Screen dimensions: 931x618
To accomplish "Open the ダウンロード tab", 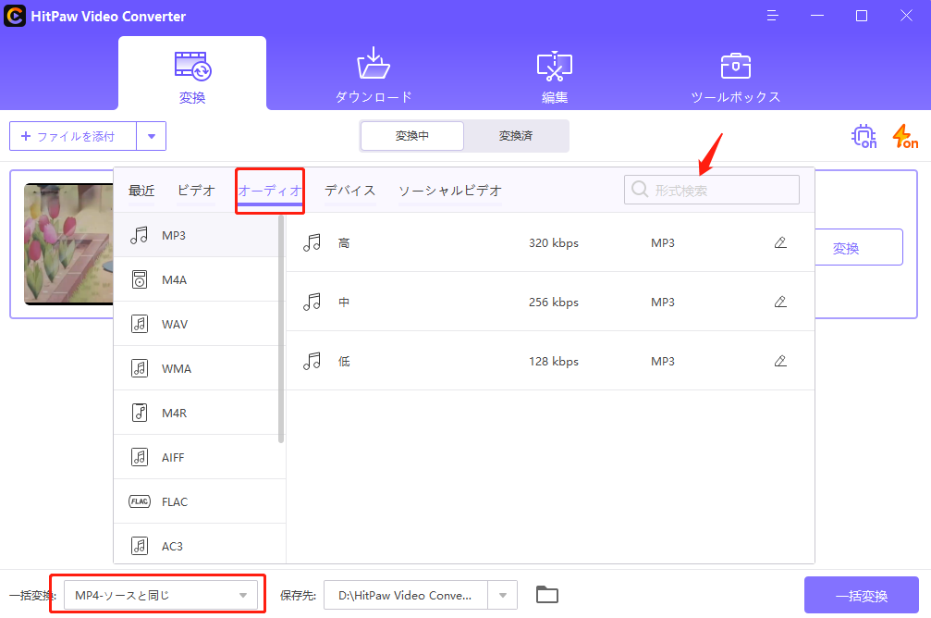I will coord(374,75).
